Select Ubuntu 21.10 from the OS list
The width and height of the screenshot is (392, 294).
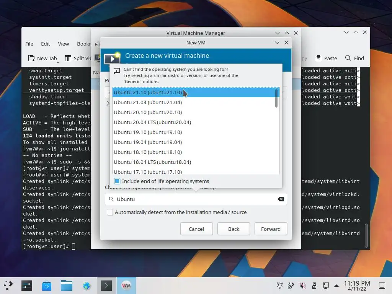click(x=196, y=92)
